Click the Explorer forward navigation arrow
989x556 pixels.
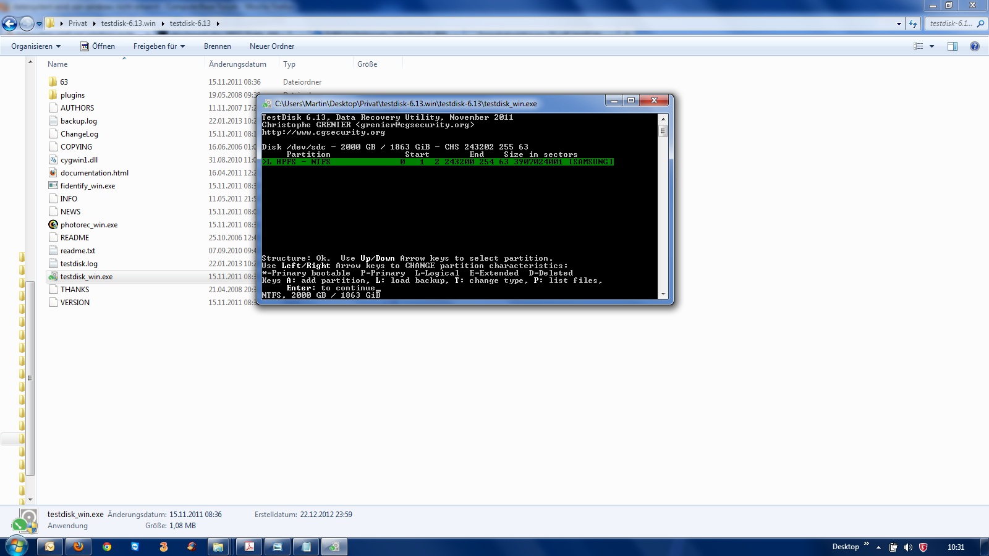pos(27,24)
